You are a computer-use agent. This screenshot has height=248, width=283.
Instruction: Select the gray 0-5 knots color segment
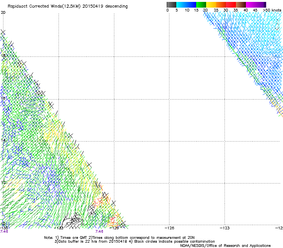click(171, 5)
